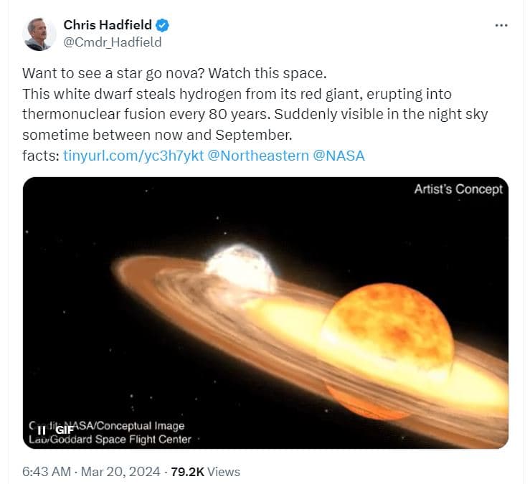The image size is (530, 484).
Task: Open the Chris Hadfield display name link
Action: pyautogui.click(x=108, y=26)
